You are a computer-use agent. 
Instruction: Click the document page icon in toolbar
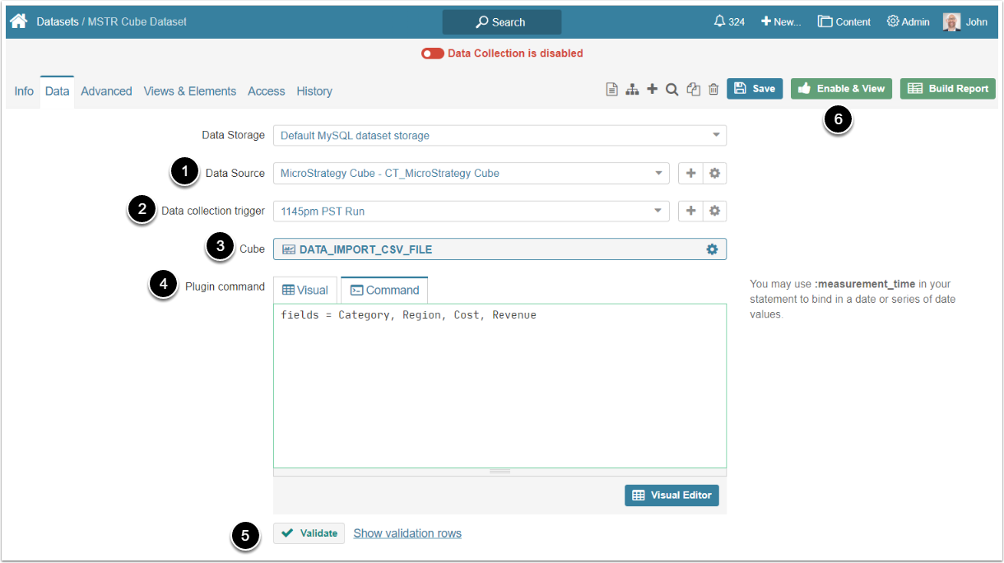pyautogui.click(x=611, y=89)
